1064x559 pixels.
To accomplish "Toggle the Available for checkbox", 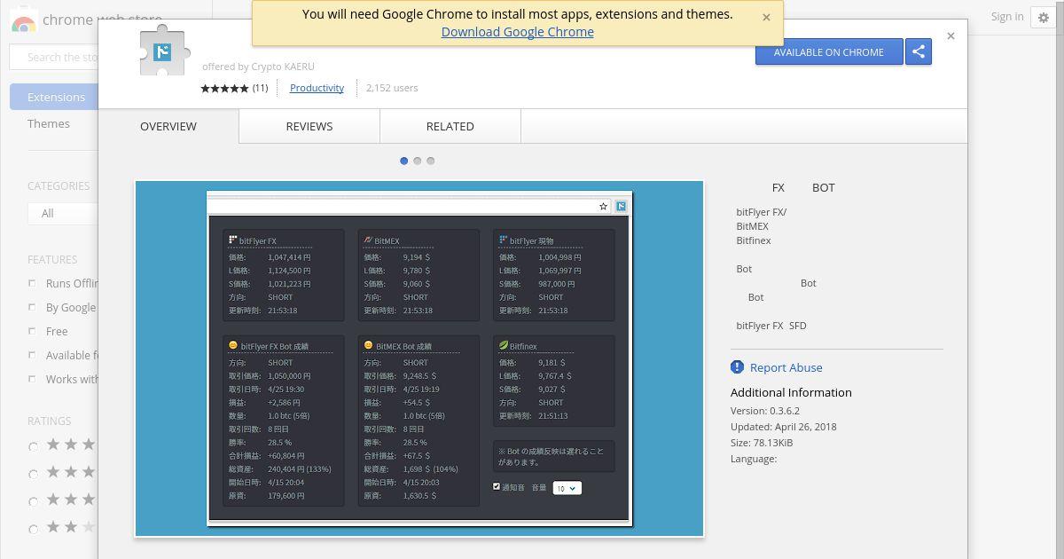I will 32,355.
